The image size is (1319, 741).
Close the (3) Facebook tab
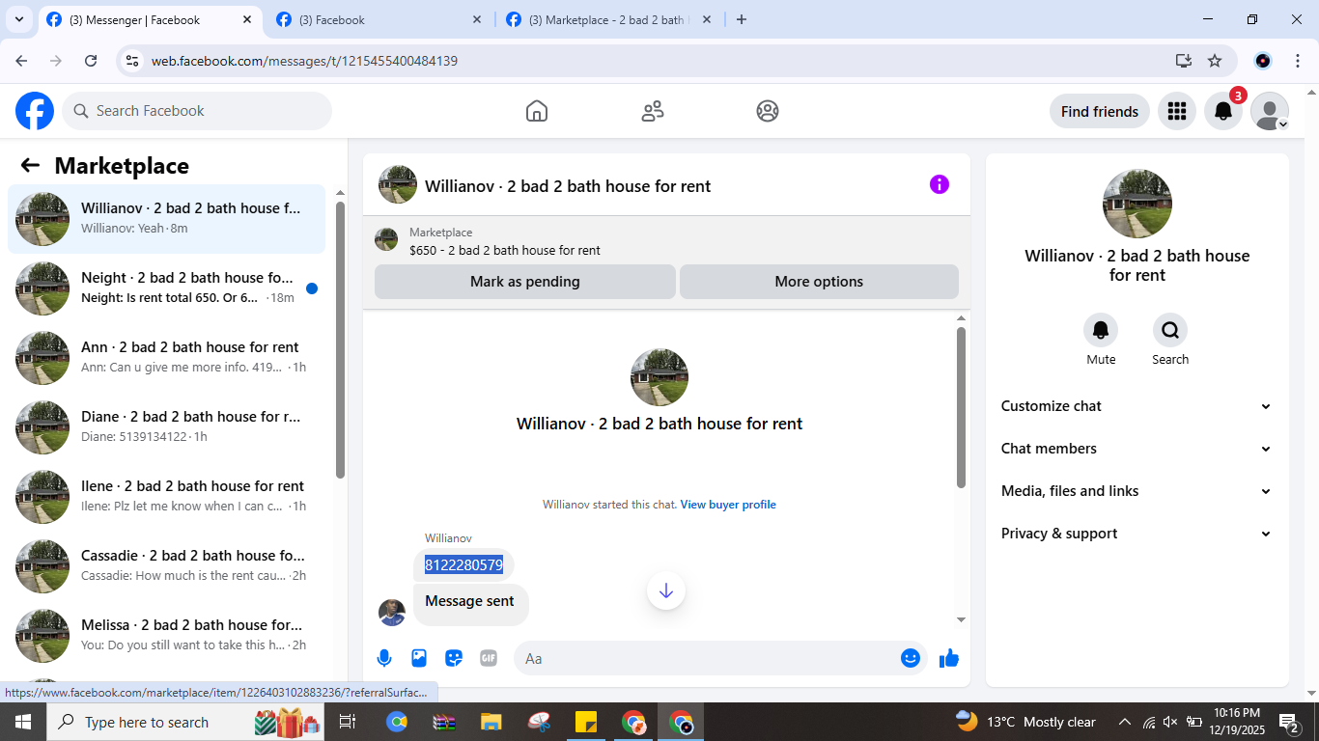[x=477, y=19]
